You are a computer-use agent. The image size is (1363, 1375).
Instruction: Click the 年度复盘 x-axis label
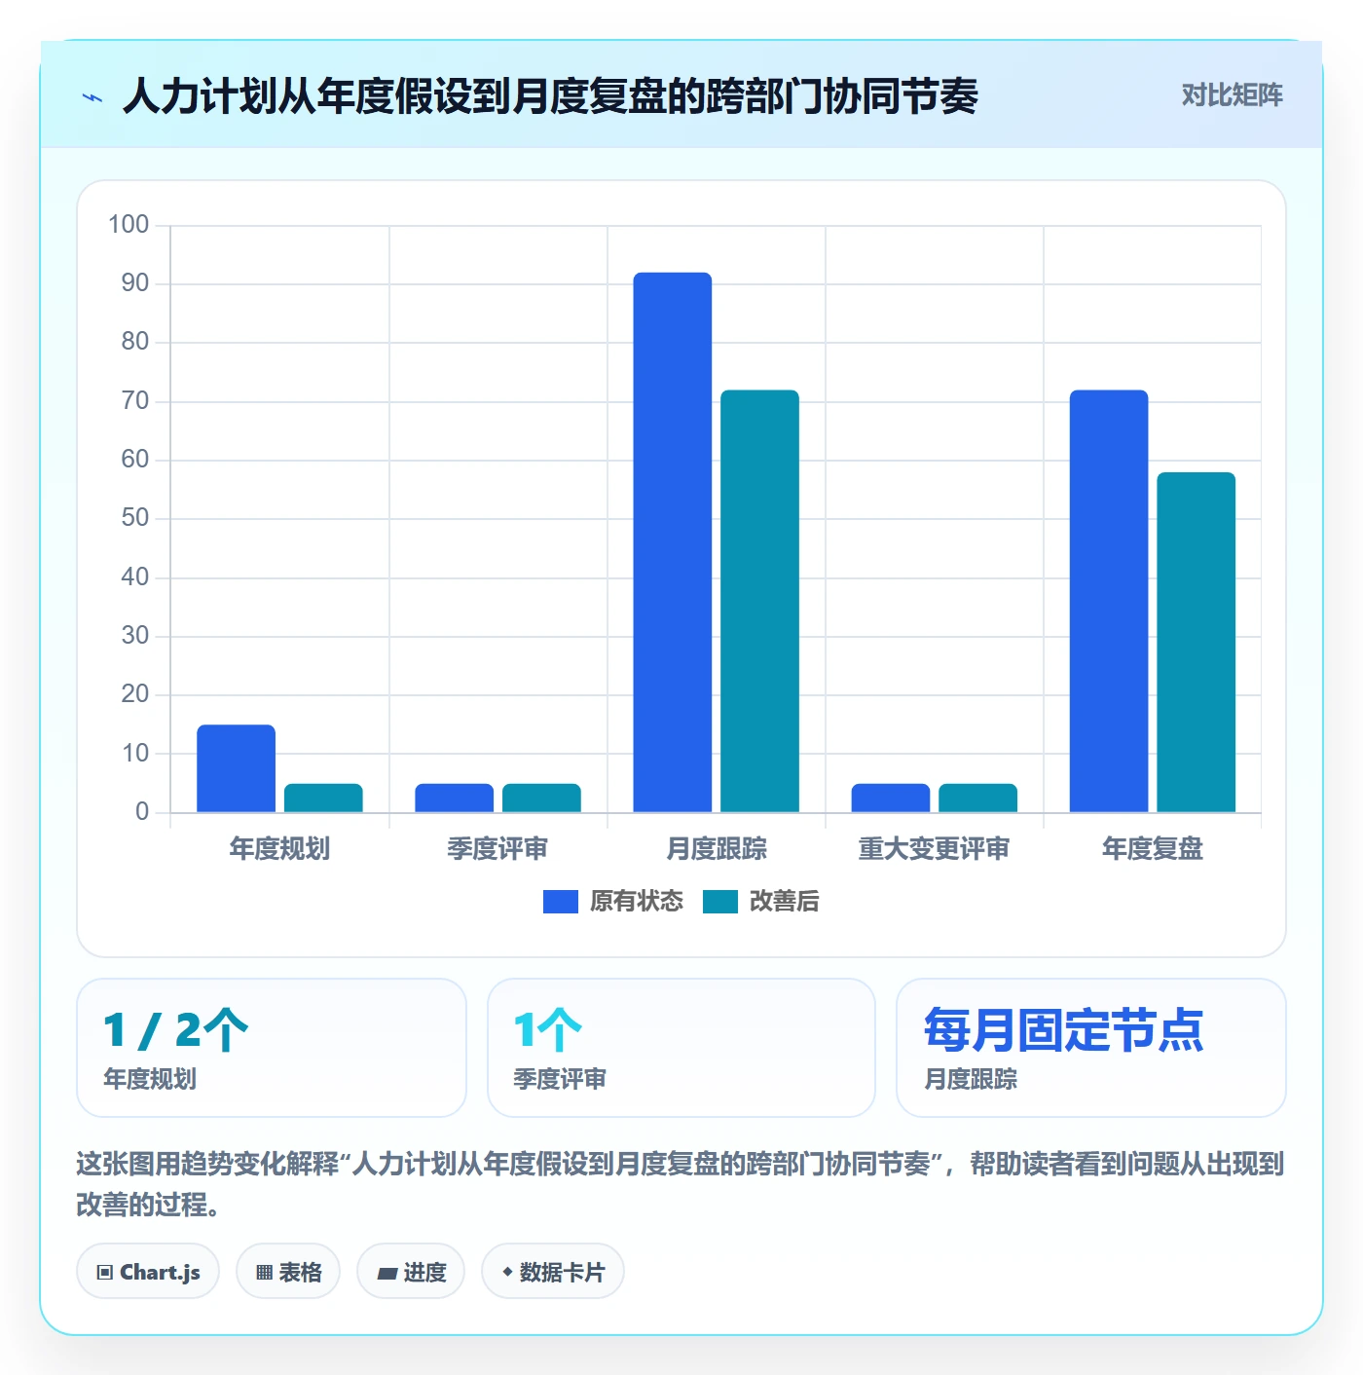(1153, 849)
